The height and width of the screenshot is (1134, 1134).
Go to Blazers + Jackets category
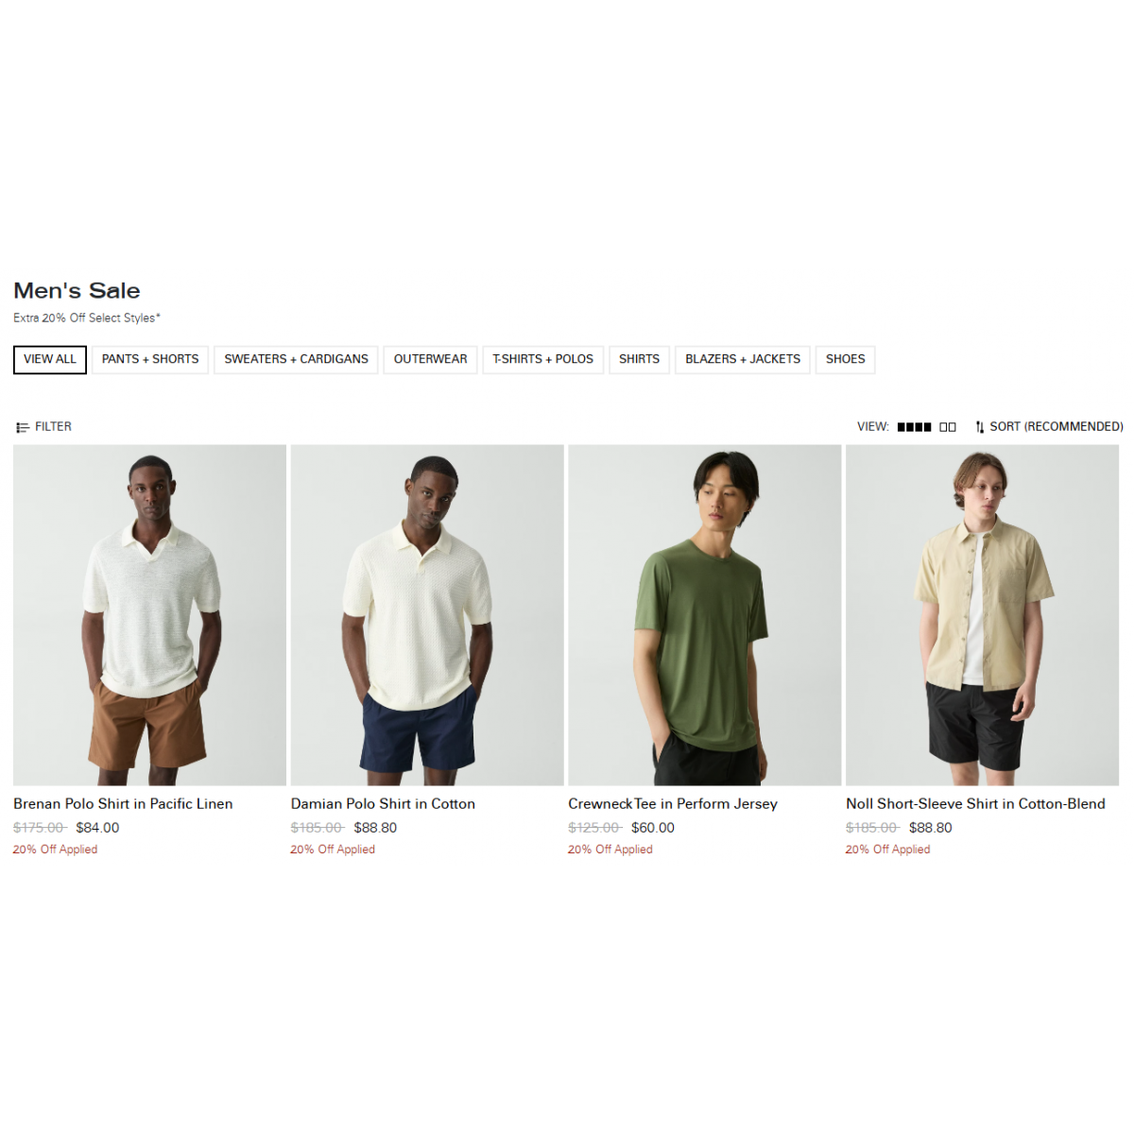(743, 359)
